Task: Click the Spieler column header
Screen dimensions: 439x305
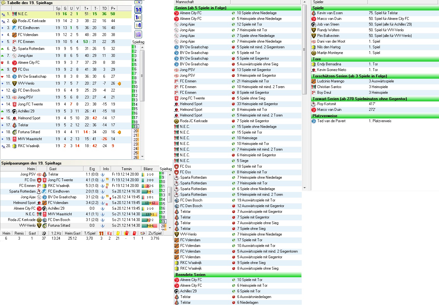Action: pyautogui.click(x=339, y=2)
